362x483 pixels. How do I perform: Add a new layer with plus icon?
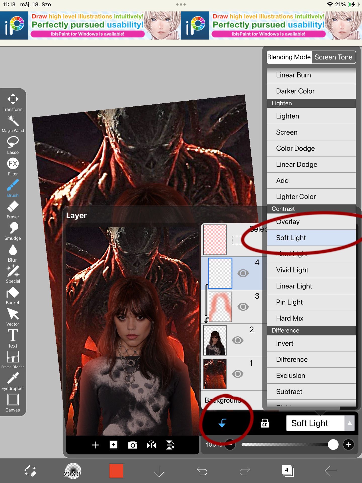[x=95, y=445]
